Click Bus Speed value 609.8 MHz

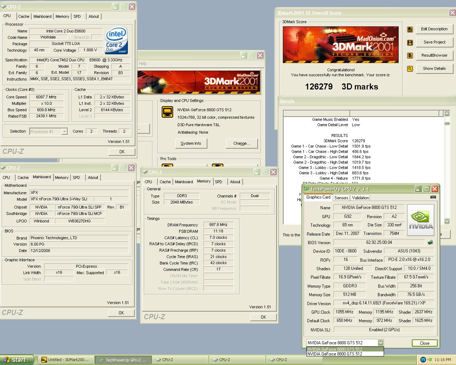[46, 110]
